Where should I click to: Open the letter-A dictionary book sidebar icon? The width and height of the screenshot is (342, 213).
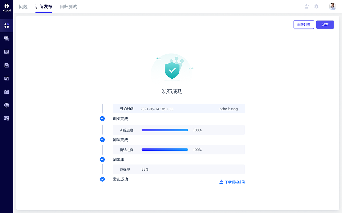click(7, 65)
